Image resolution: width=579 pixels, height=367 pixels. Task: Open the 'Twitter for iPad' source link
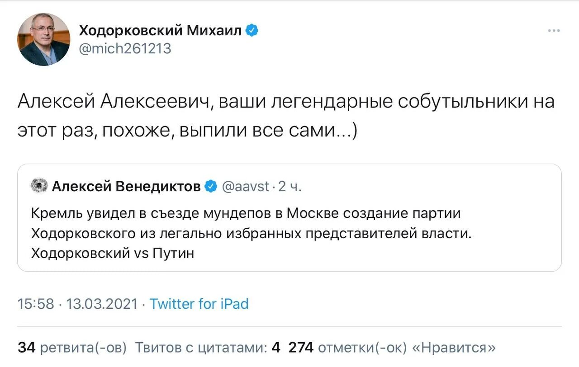point(199,303)
